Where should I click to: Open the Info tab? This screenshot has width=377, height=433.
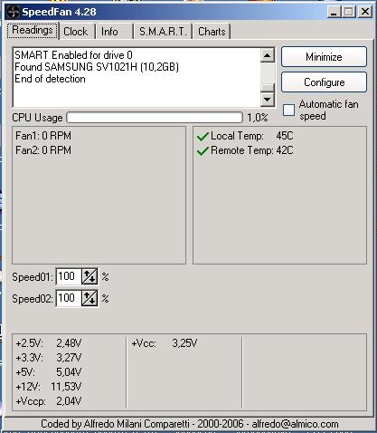click(x=109, y=32)
